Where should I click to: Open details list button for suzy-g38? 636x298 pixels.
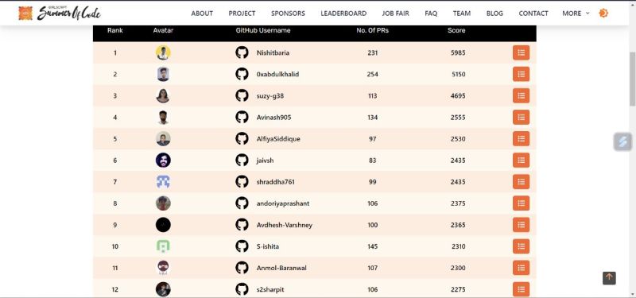point(521,95)
